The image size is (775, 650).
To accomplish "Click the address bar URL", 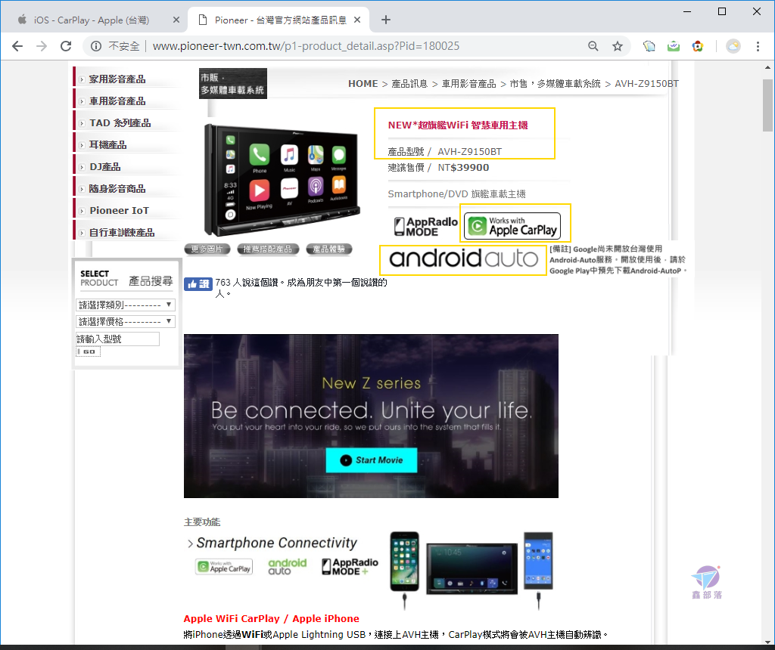I will [x=306, y=46].
